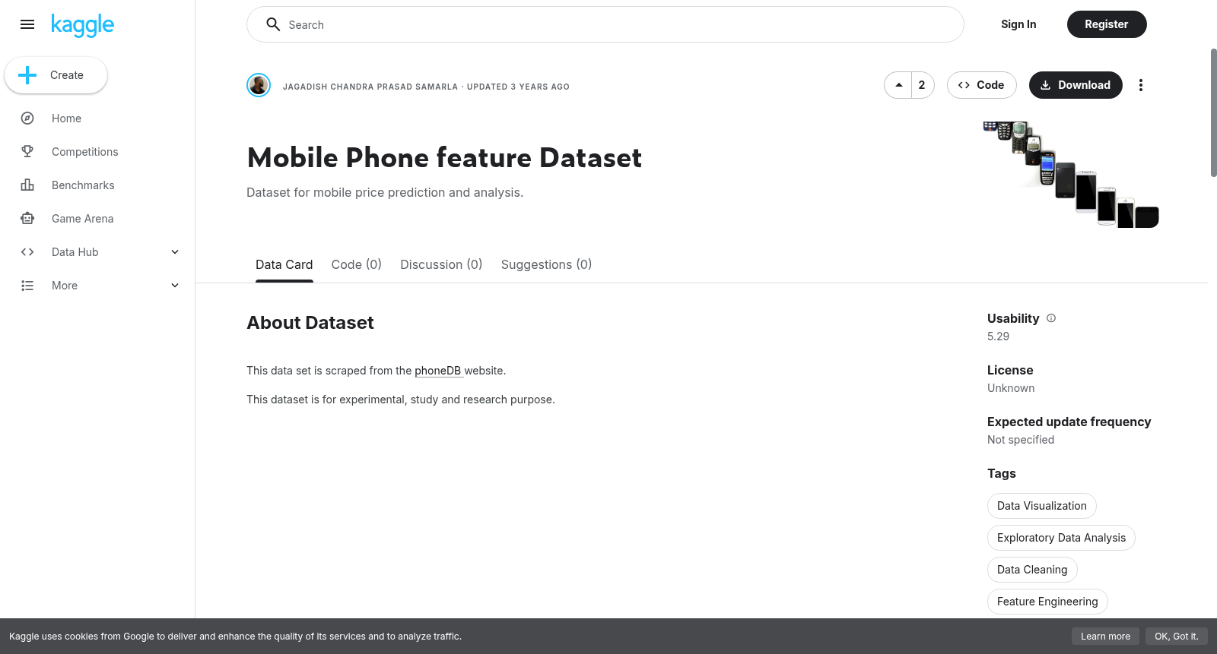This screenshot has height=654, width=1217.
Task: Open the three-dot more options menu
Action: (x=1140, y=85)
